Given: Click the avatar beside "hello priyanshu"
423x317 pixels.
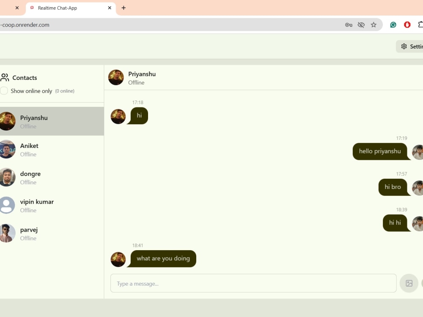Looking at the screenshot, I should (418, 152).
